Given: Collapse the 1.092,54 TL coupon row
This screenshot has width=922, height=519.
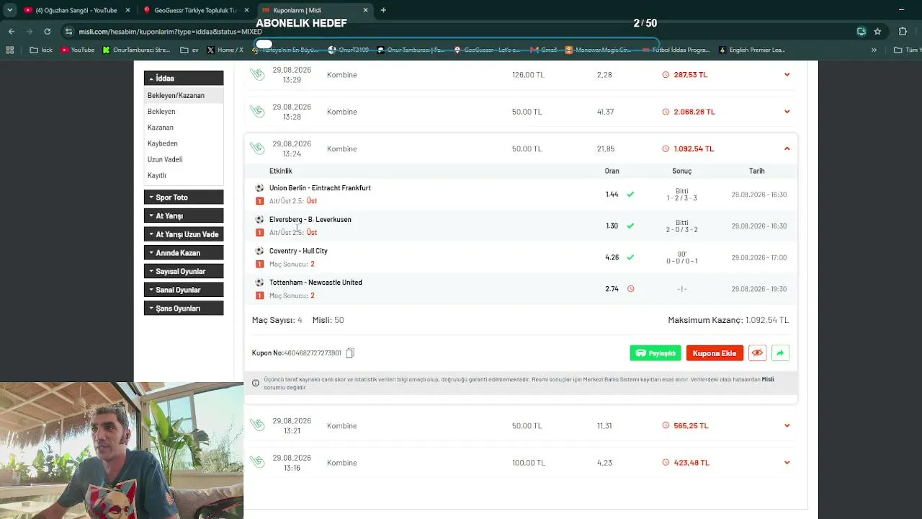Looking at the screenshot, I should click(x=787, y=148).
